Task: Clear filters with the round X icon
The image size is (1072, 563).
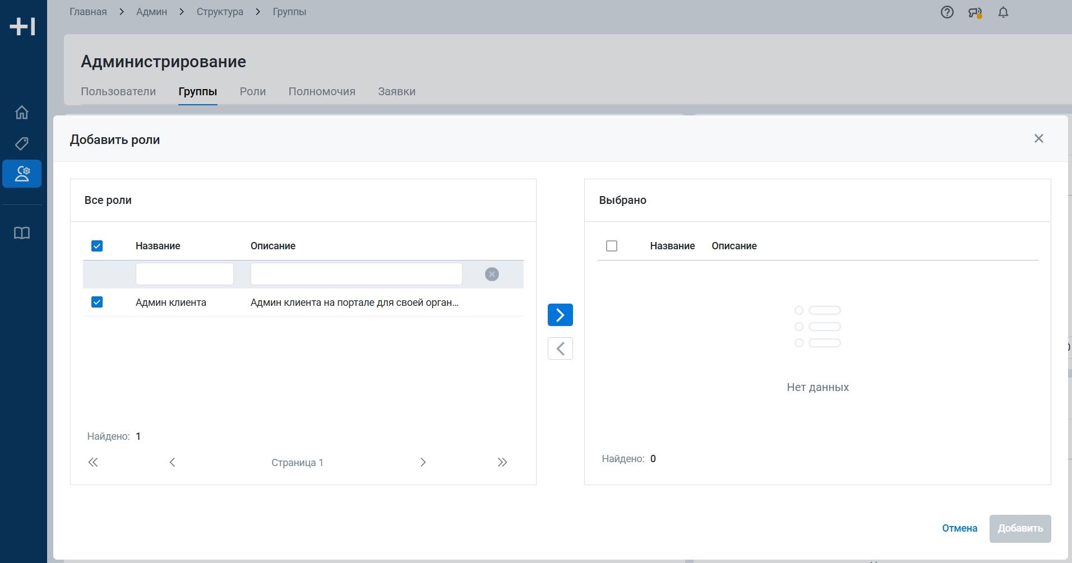Action: (492, 274)
